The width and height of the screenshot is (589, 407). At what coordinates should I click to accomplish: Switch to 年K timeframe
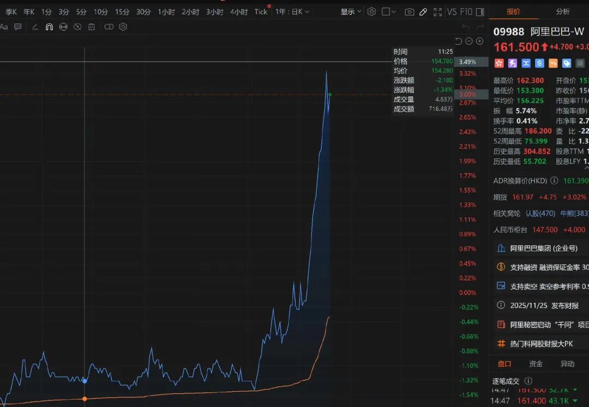pyautogui.click(x=29, y=12)
